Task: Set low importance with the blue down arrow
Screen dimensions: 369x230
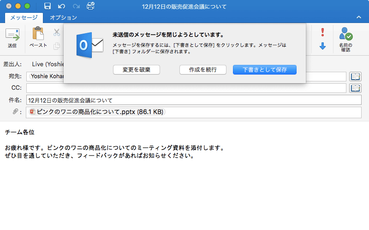Action: point(322,46)
